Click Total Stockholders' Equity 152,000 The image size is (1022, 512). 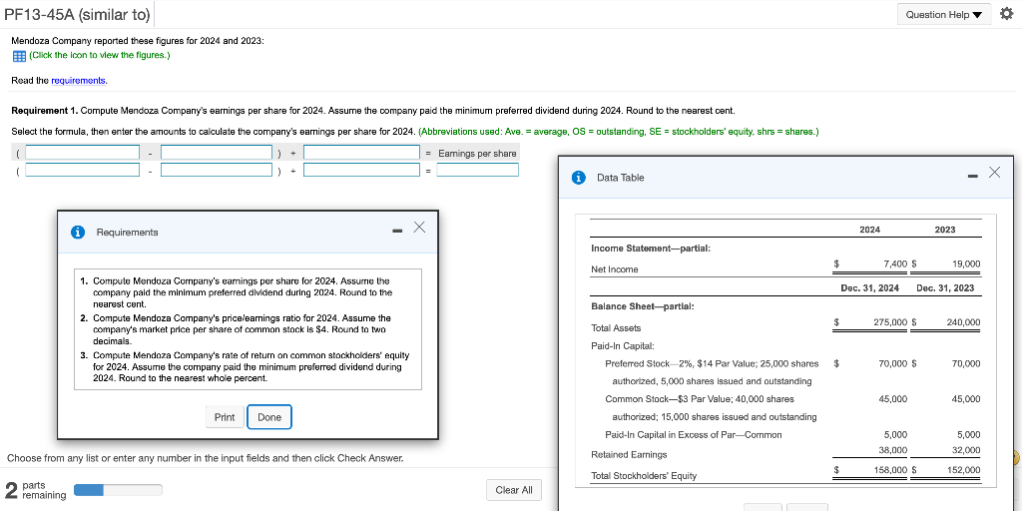(x=963, y=470)
